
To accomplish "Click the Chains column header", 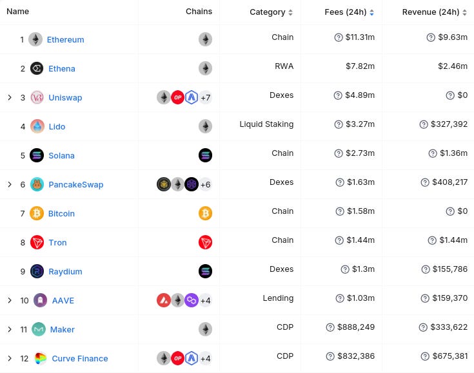I will coord(199,12).
